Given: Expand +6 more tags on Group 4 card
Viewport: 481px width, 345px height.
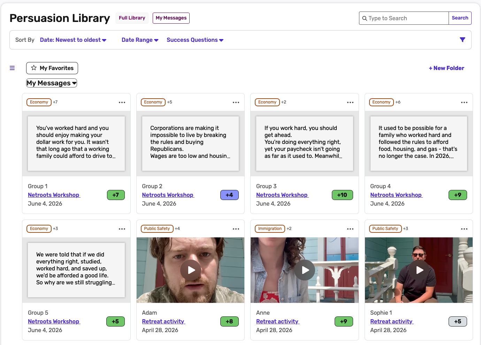Looking at the screenshot, I should pyautogui.click(x=398, y=102).
